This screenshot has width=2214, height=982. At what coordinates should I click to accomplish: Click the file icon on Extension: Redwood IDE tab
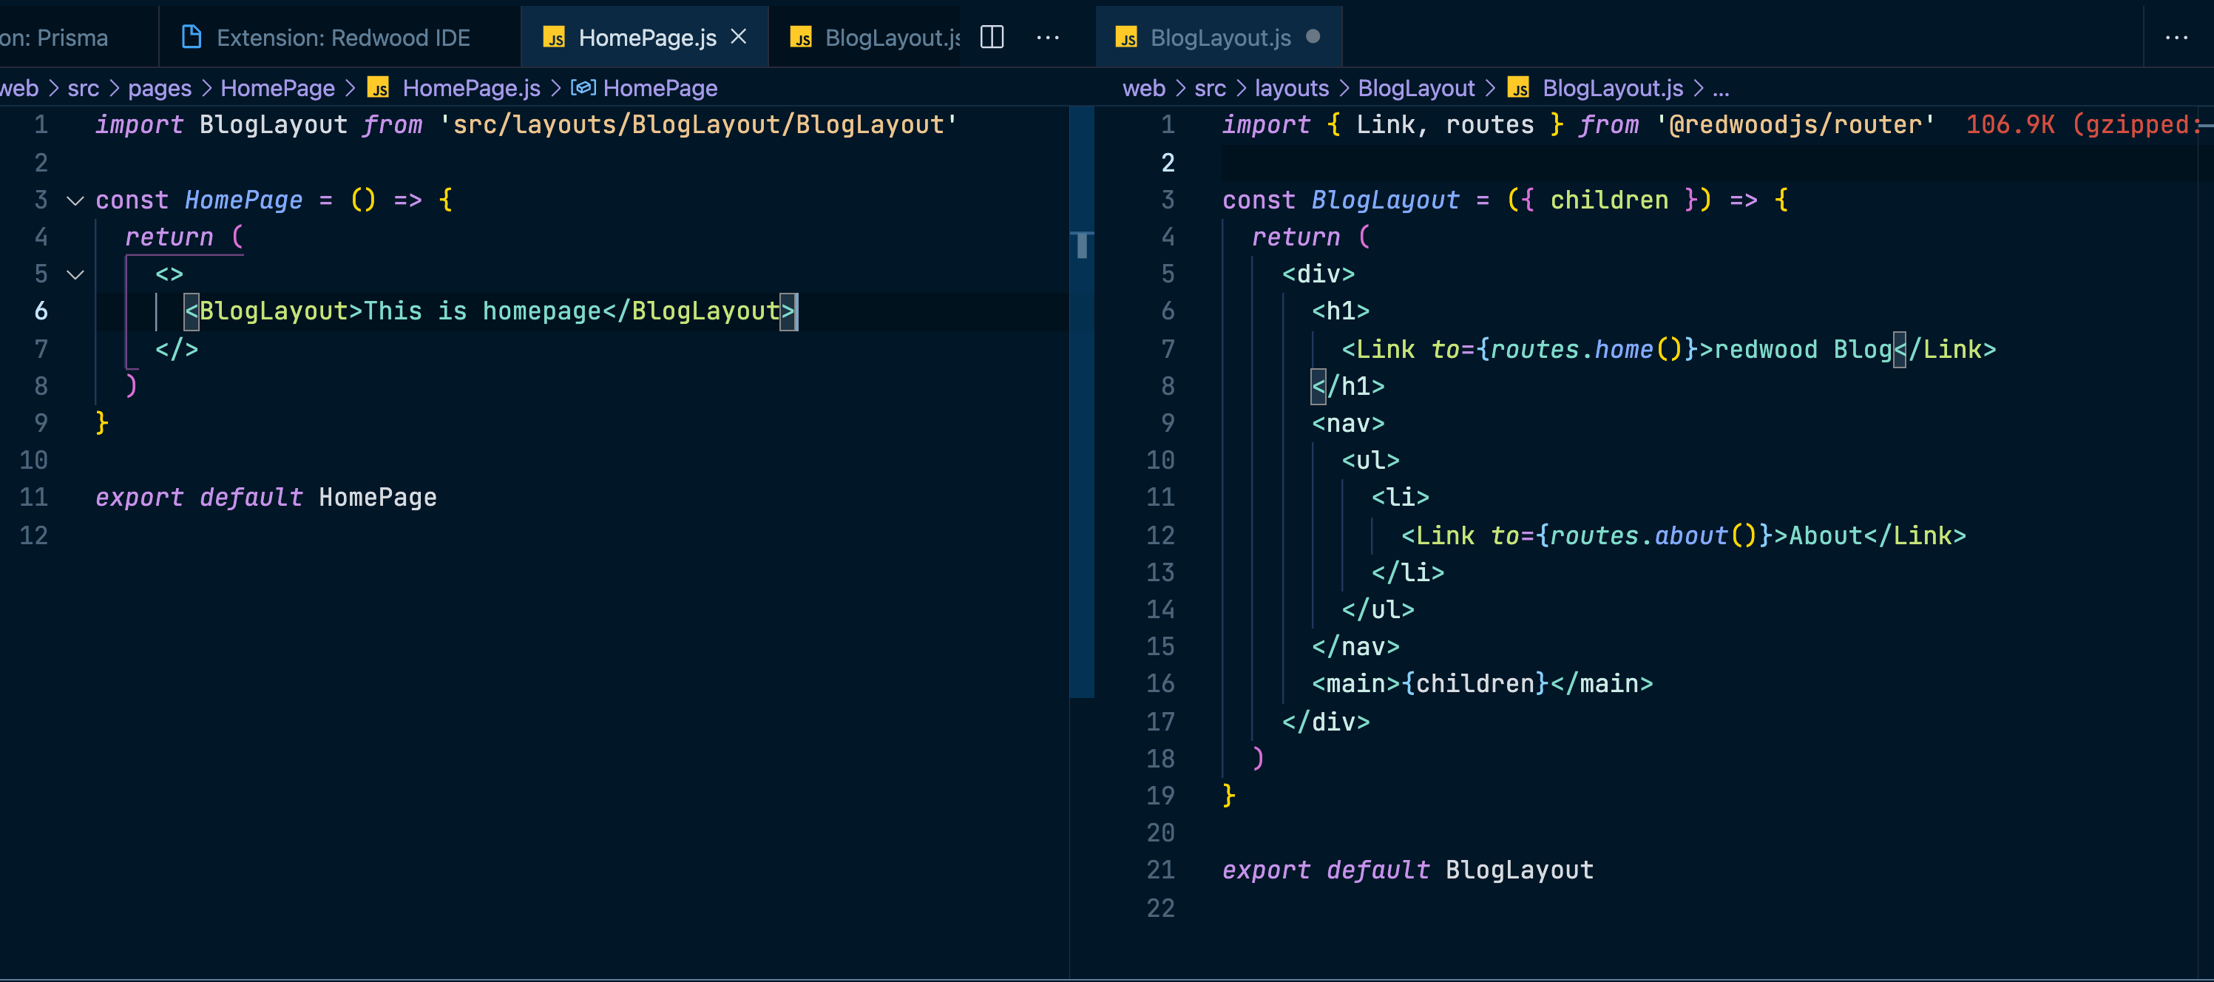(x=192, y=37)
